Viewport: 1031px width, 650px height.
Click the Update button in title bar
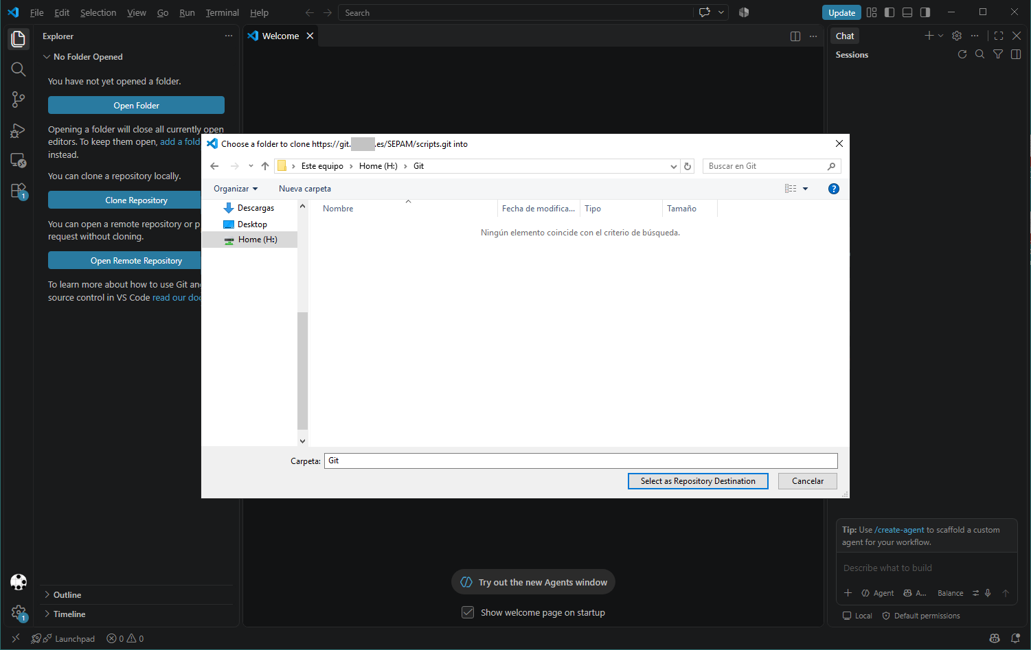pos(841,12)
